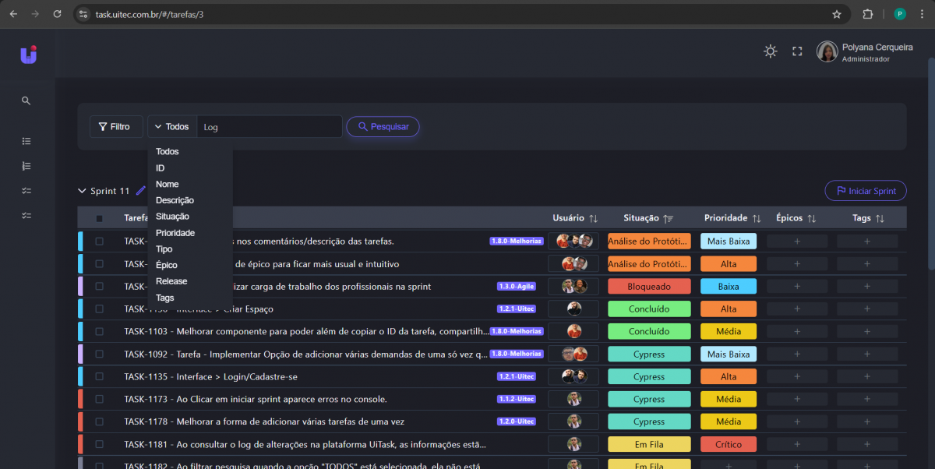Screen dimensions: 935x469
Task: Click the Pesquisar button
Action: pyautogui.click(x=383, y=127)
